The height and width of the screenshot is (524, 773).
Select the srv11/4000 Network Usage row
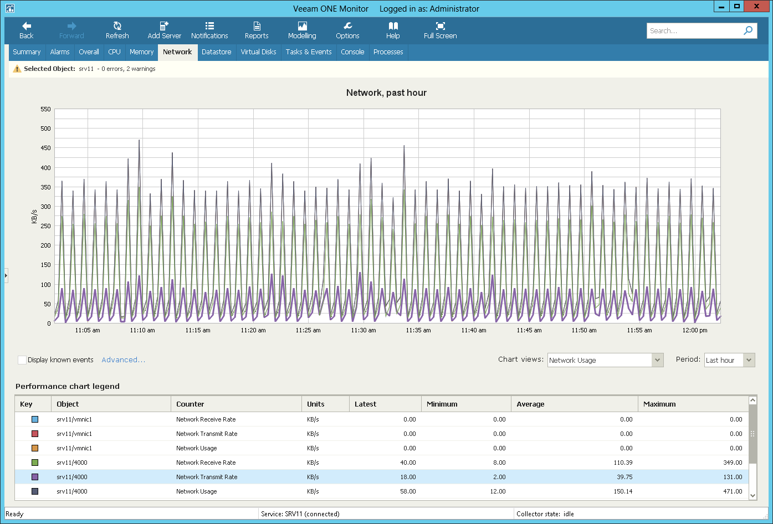point(382,491)
